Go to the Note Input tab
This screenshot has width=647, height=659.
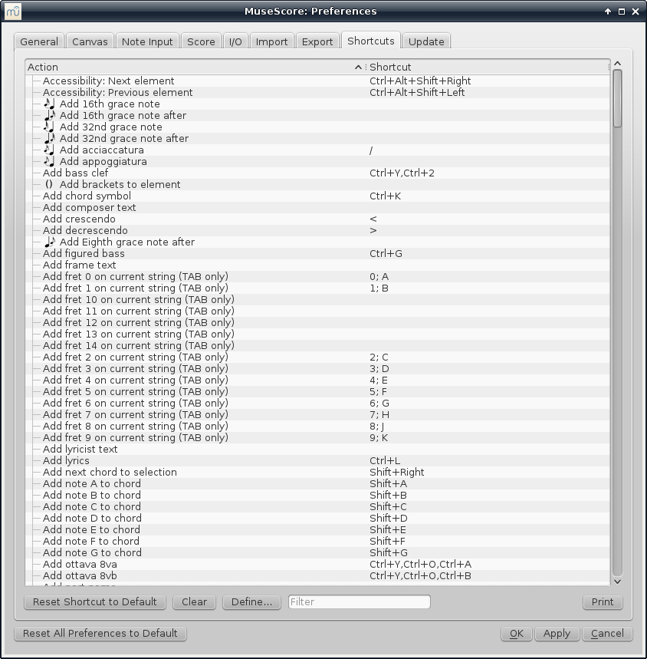pyautogui.click(x=147, y=41)
